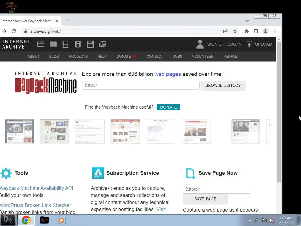Reload the page in Chrome

pyautogui.click(x=14, y=31)
